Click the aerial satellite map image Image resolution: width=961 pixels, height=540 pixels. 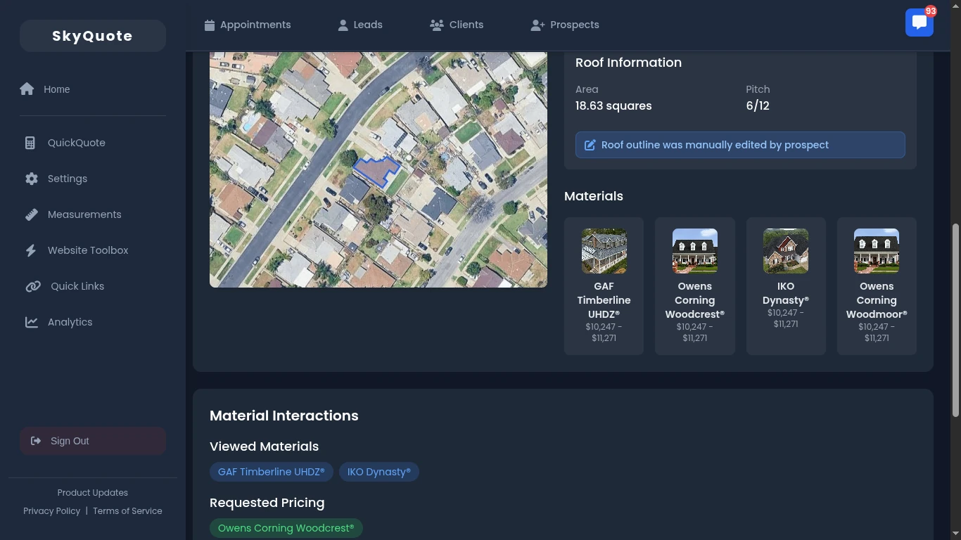click(378, 169)
